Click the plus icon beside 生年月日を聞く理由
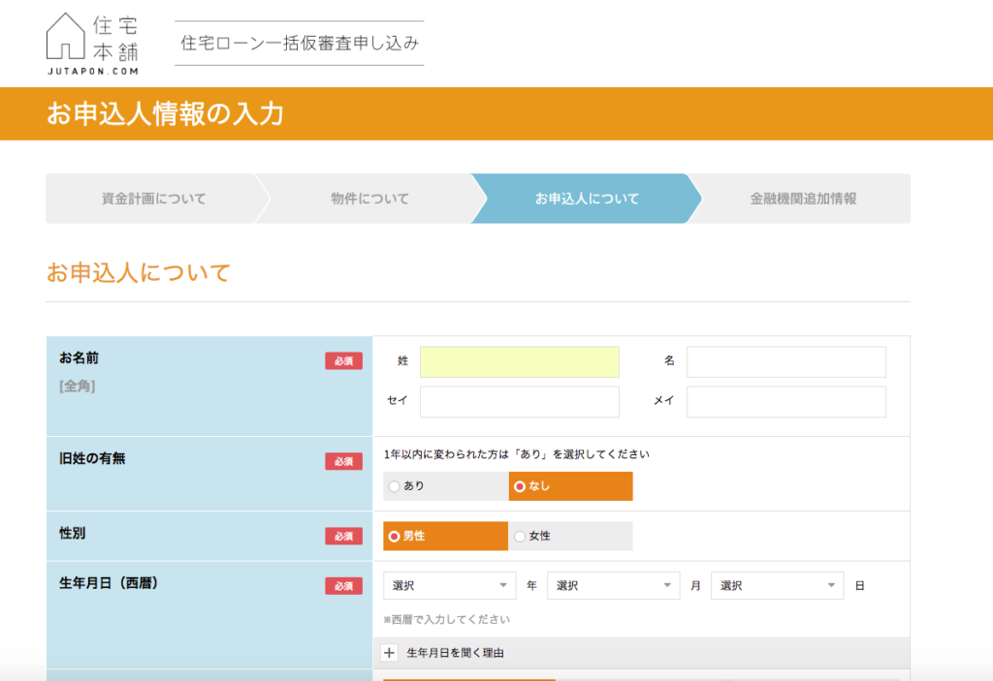Screen dimensions: 993x681 [390, 653]
